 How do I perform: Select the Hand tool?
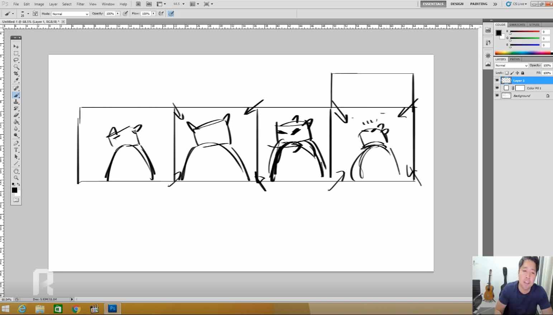[16, 171]
